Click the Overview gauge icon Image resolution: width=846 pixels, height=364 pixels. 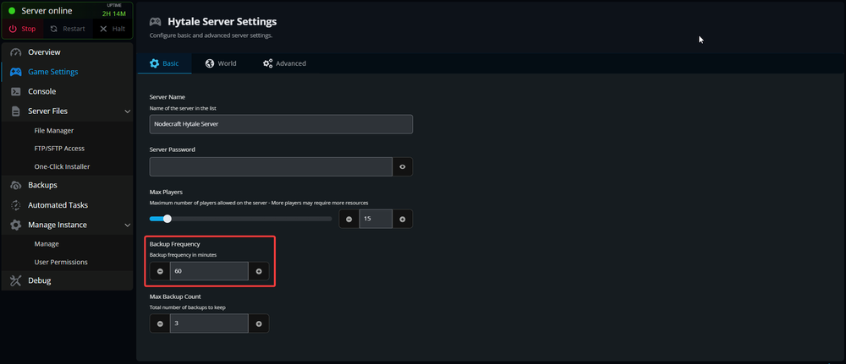click(15, 52)
